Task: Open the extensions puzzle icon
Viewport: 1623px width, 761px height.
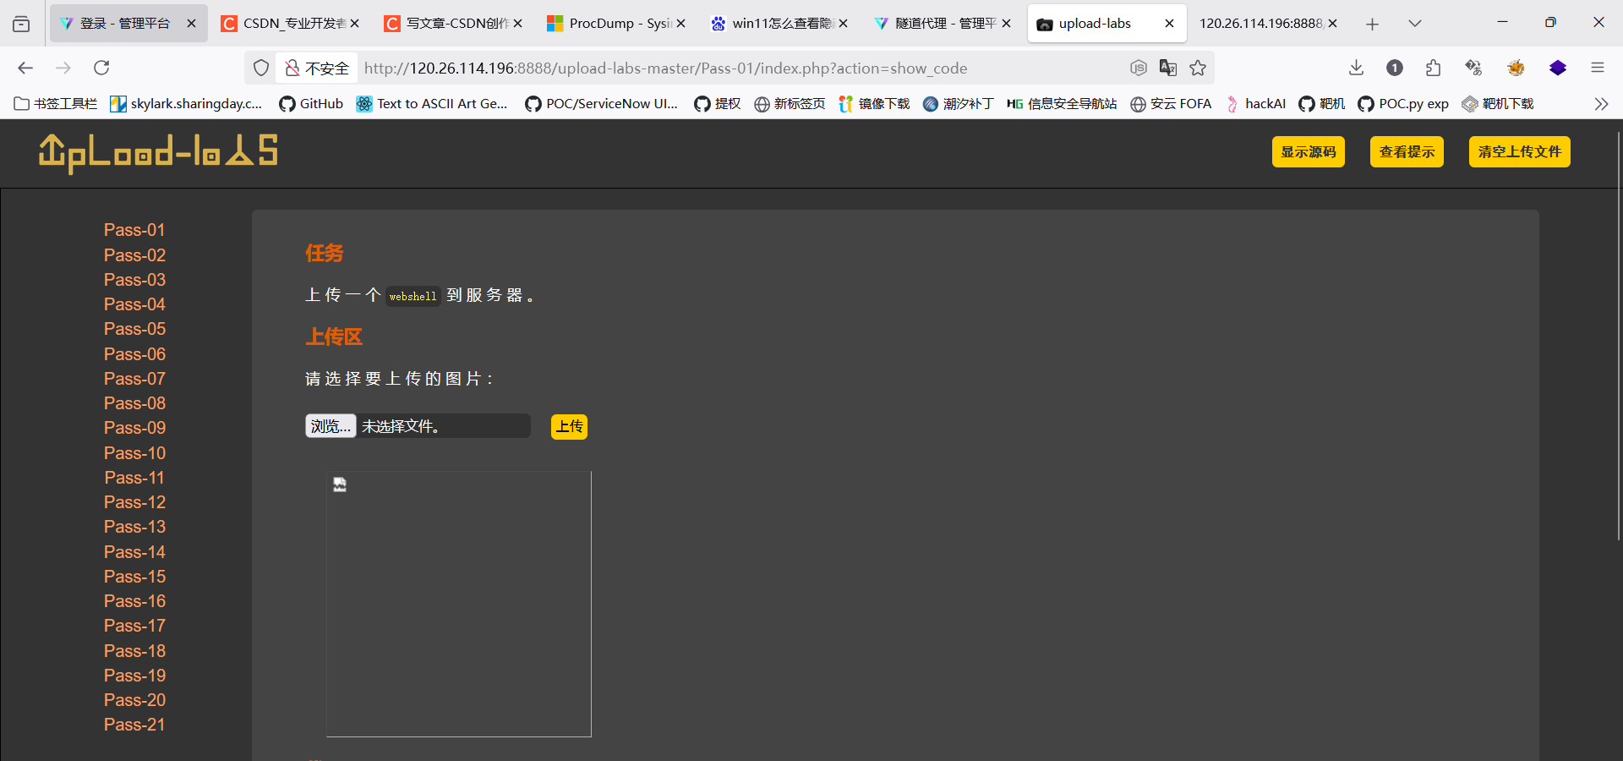Action: click(x=1433, y=68)
